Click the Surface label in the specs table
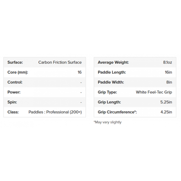 pyautogui.click(x=15, y=62)
